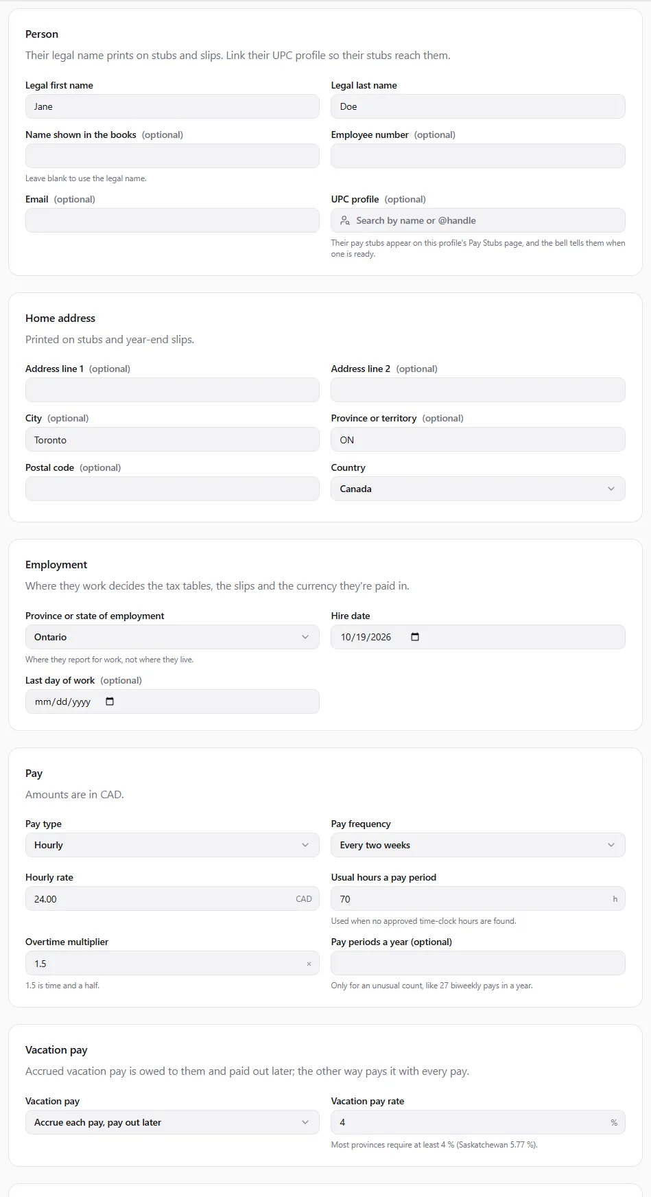Click '1.5 is time and a half.' hint

62,986
